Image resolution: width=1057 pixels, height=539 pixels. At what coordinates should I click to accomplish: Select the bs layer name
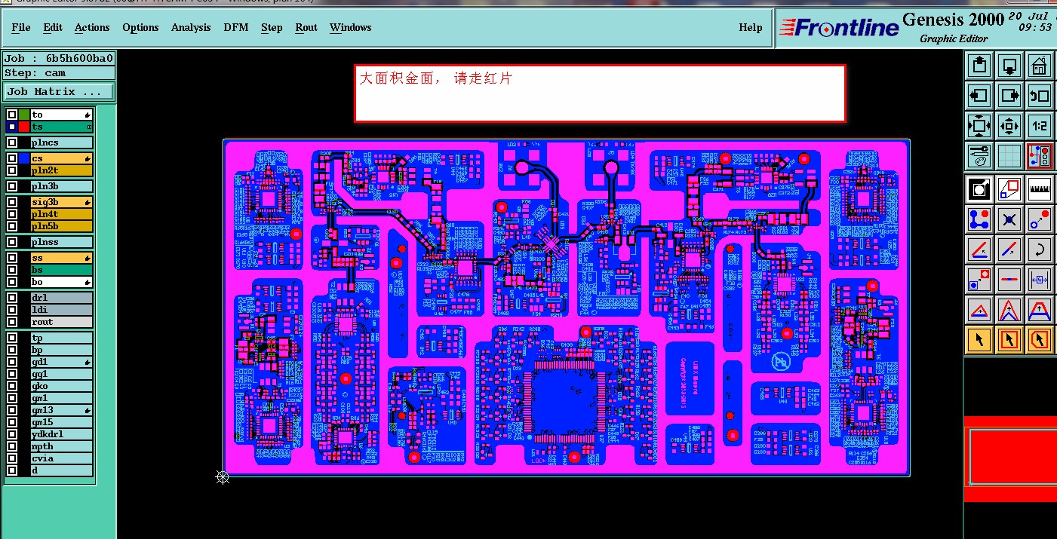62,270
